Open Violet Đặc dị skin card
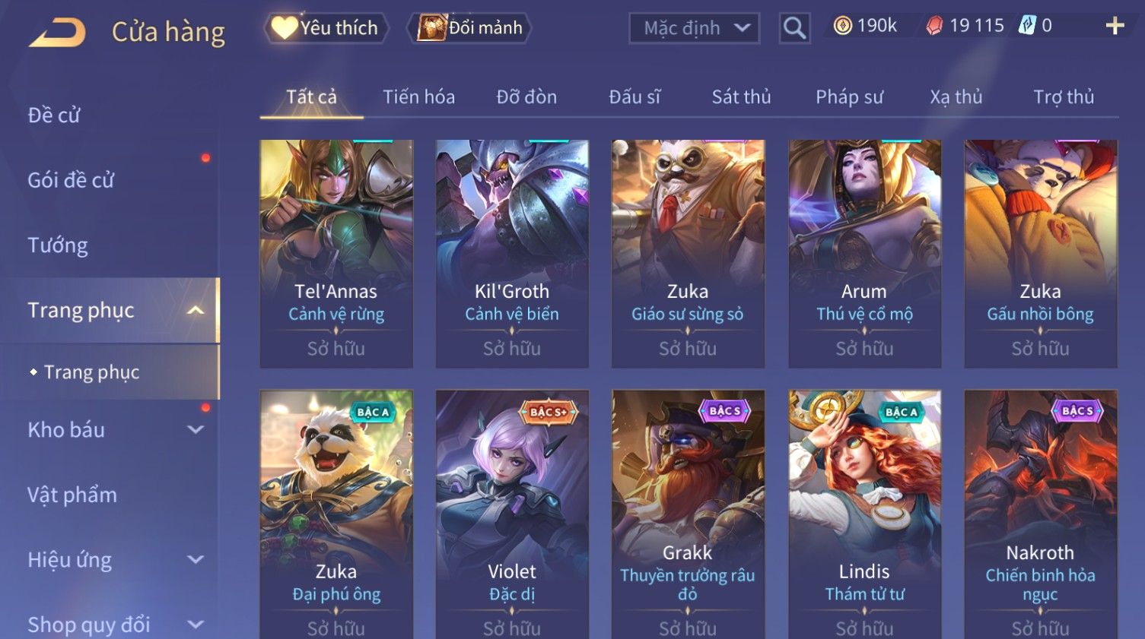Viewport: 1145px width, 639px height. pos(512,514)
